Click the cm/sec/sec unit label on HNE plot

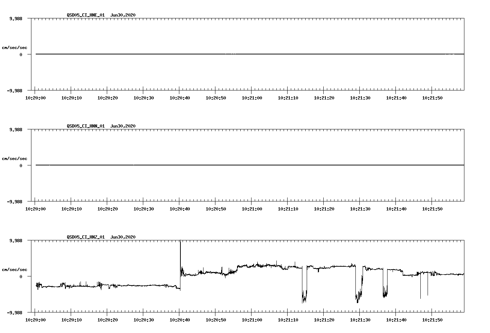coord(14,48)
